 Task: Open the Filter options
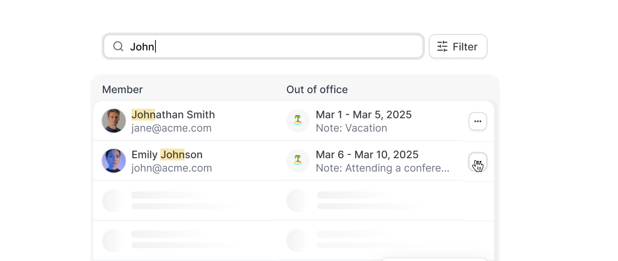tap(458, 47)
